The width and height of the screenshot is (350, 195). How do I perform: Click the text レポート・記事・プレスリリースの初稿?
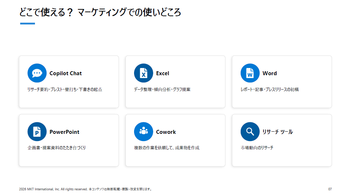tap(270, 89)
